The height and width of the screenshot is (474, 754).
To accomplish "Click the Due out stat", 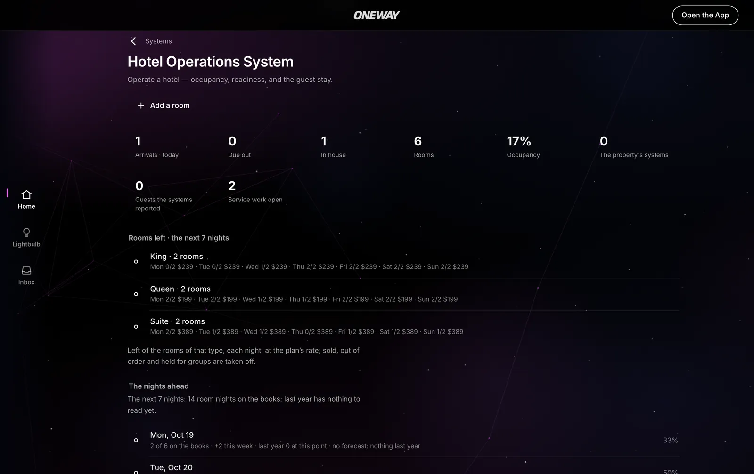I will click(239, 147).
